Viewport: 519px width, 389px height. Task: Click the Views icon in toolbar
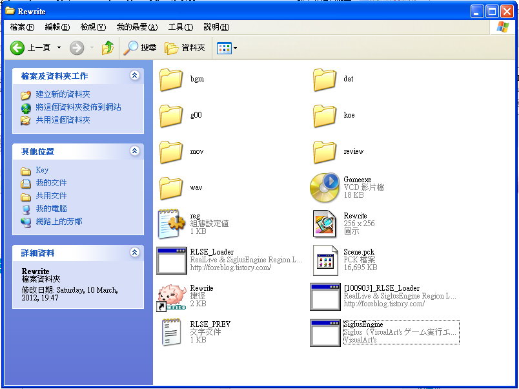pyautogui.click(x=224, y=48)
